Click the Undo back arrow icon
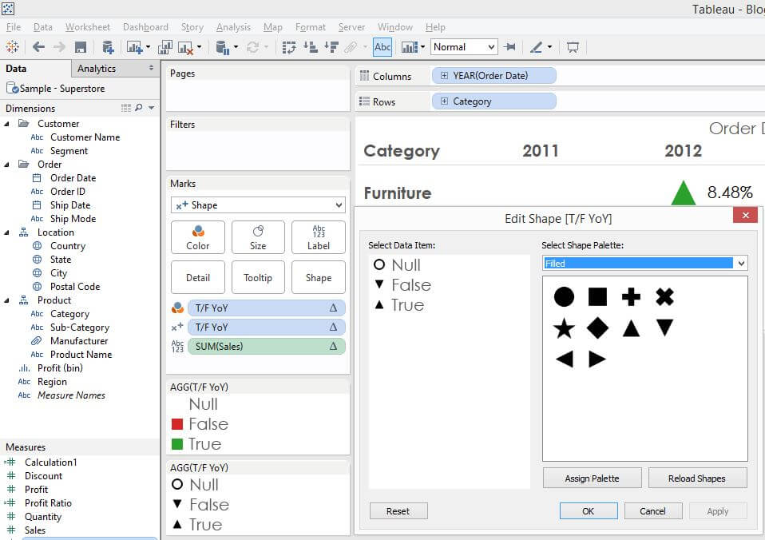765x540 pixels. click(x=38, y=47)
